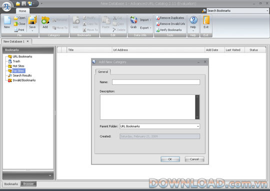Sort by Title column header
Viewport: 270px width, 191px height.
(x=89, y=50)
